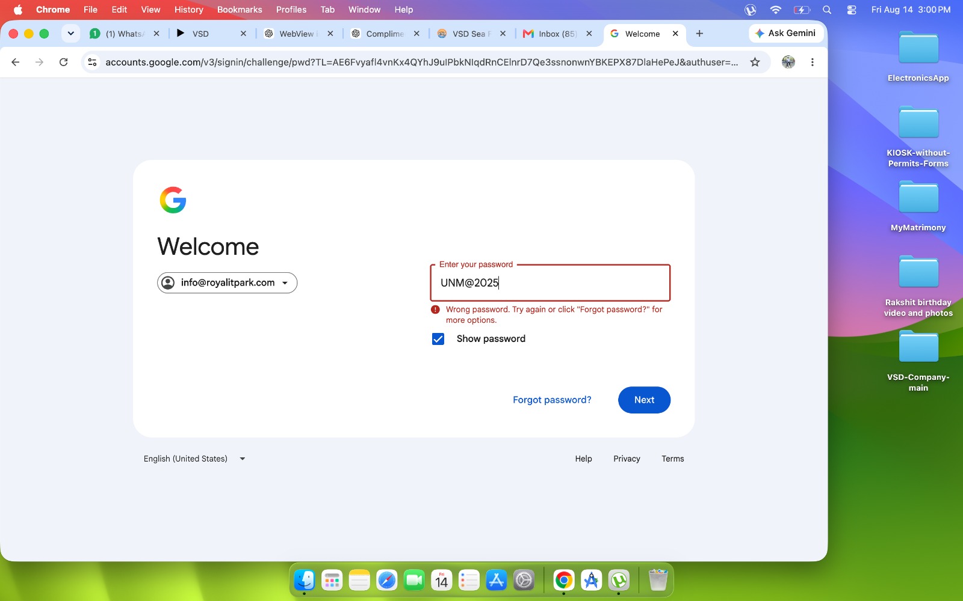Screen dimensions: 963x601
Task: Open the Bookmarks menu
Action: 240,10
